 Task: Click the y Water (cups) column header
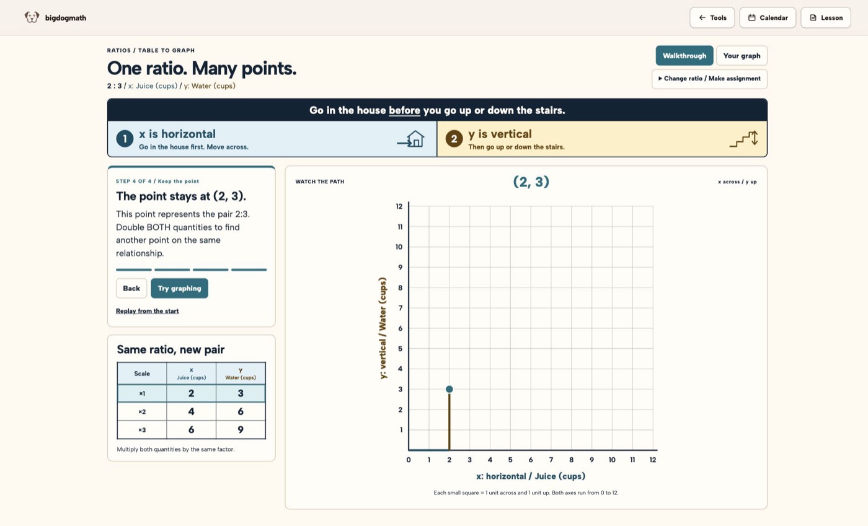(241, 373)
